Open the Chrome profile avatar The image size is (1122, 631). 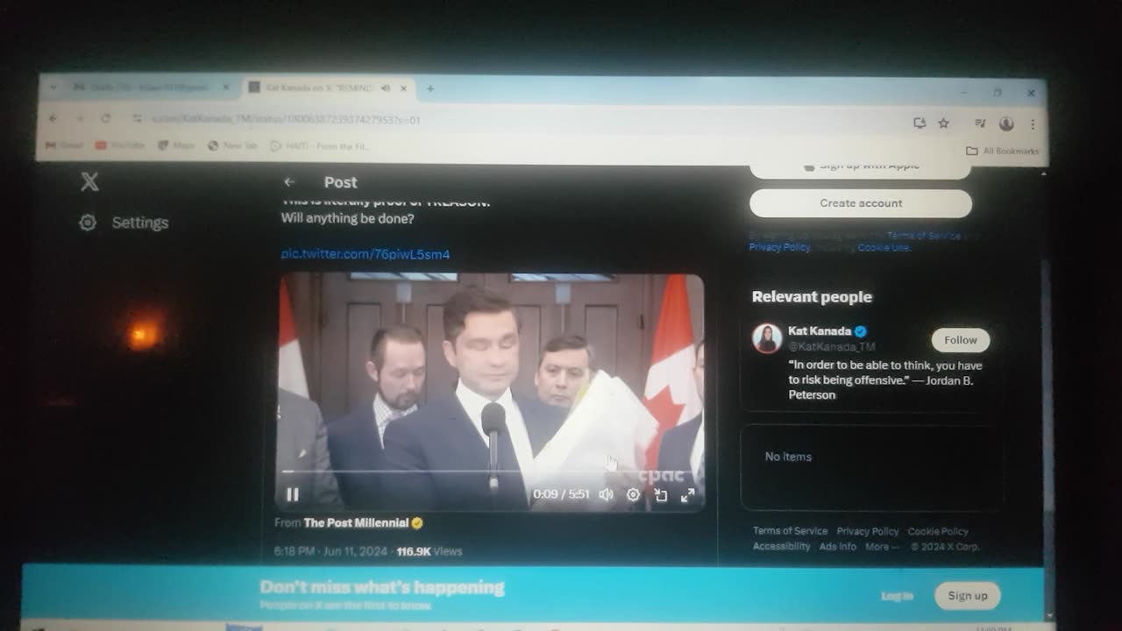(x=1006, y=124)
